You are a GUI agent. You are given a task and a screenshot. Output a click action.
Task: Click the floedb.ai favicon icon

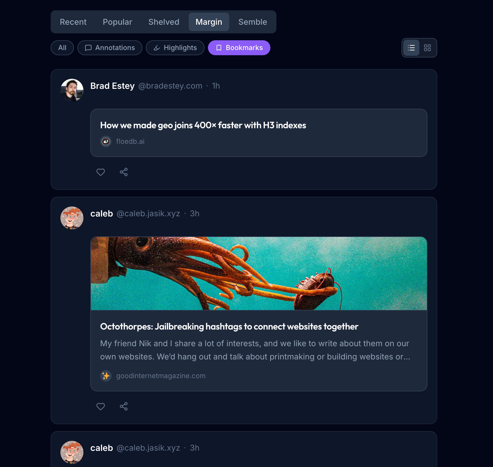click(x=106, y=141)
